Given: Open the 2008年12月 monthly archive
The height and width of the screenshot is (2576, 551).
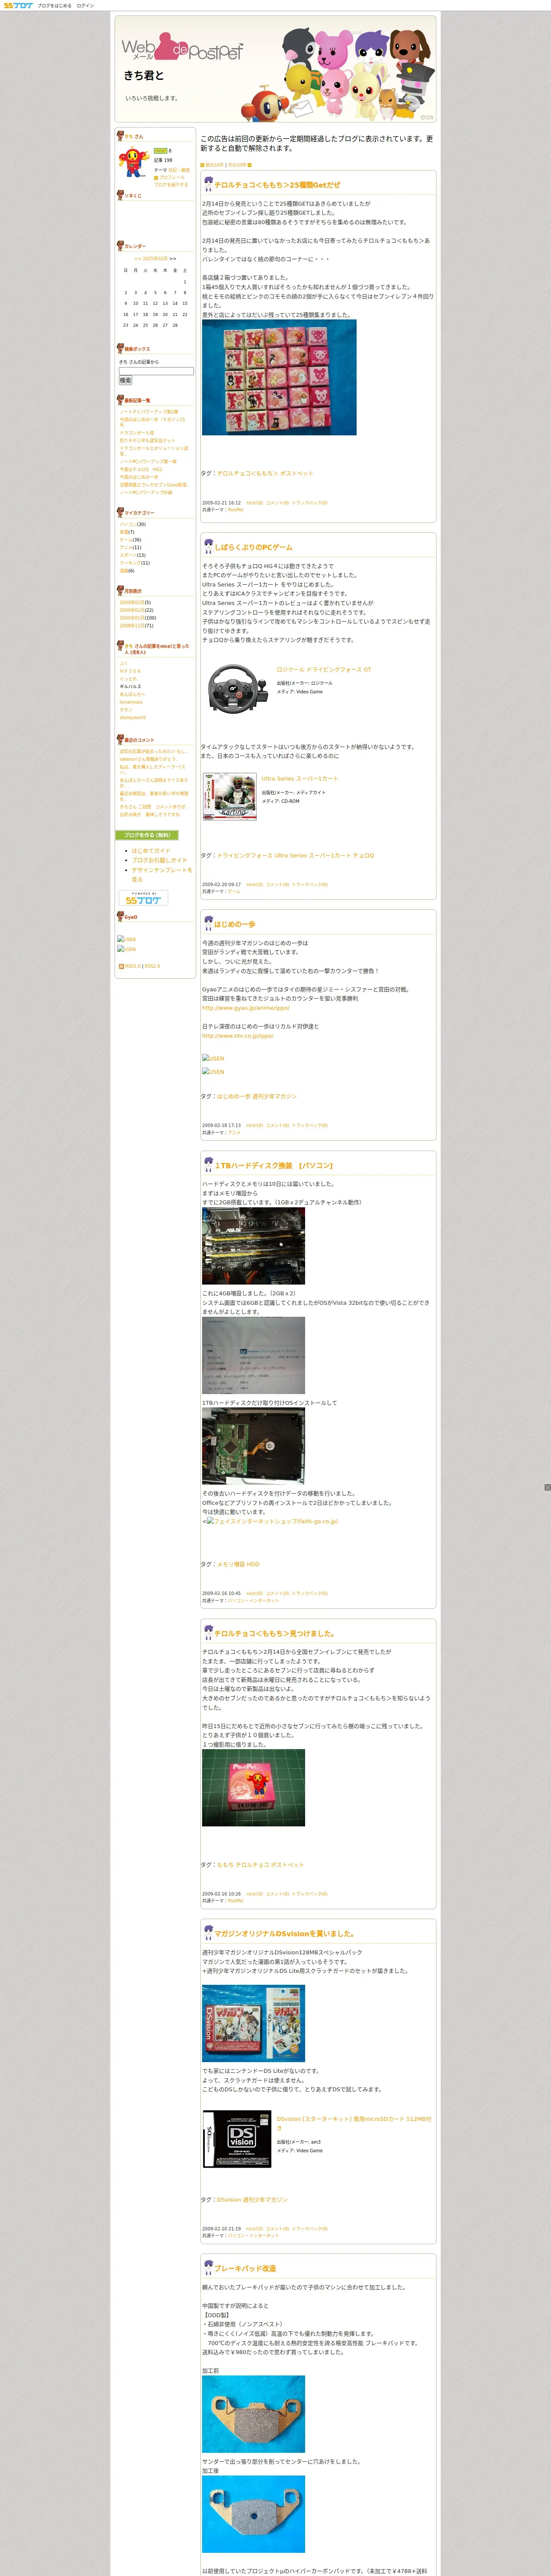Looking at the screenshot, I should pyautogui.click(x=132, y=626).
